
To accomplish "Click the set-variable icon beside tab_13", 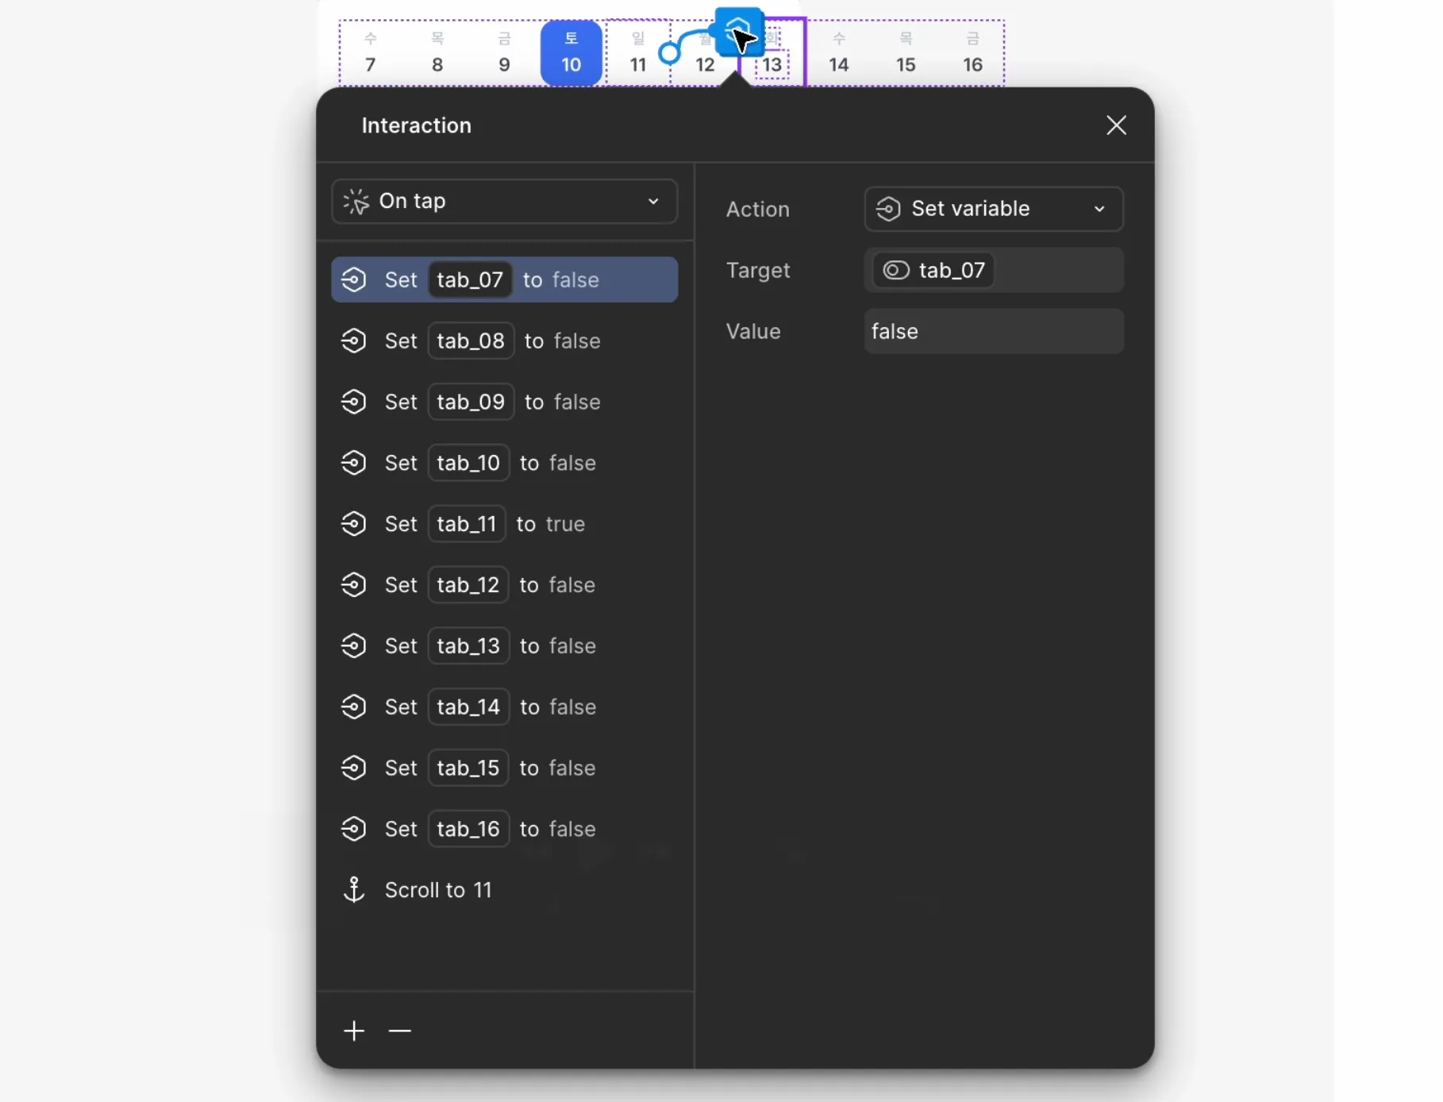I will click(x=353, y=646).
